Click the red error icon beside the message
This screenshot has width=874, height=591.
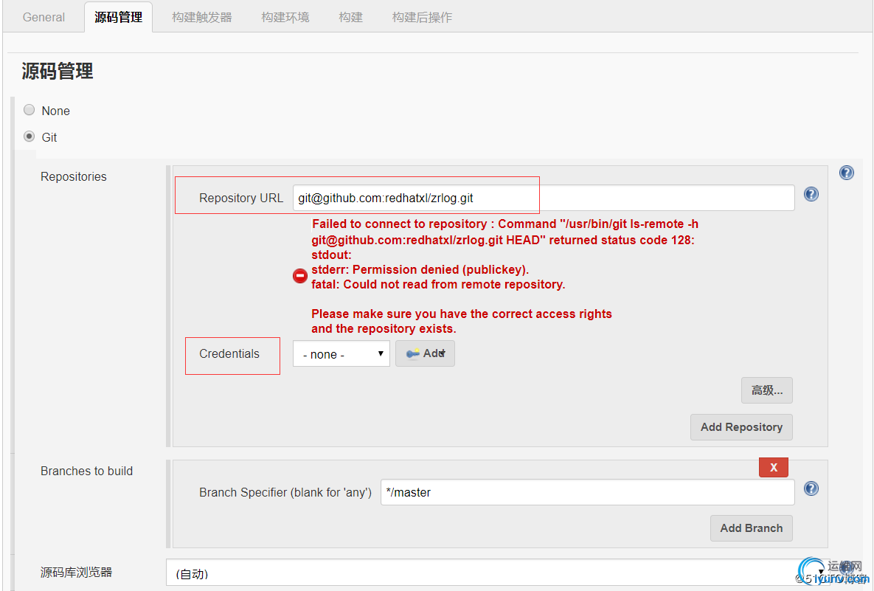[x=300, y=275]
